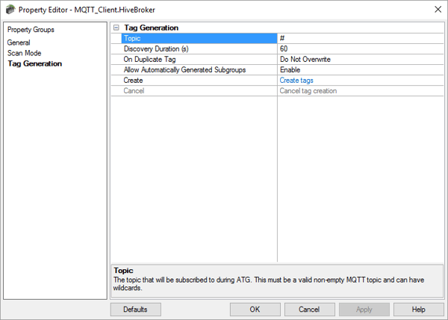This screenshot has height=320, width=448.
Task: Click the Cancel tag creation link
Action: [308, 90]
